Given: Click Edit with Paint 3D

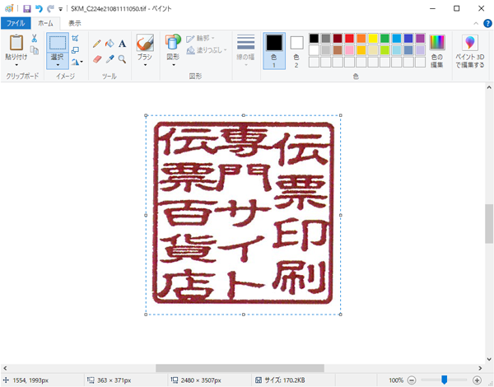Looking at the screenshot, I should (x=470, y=51).
